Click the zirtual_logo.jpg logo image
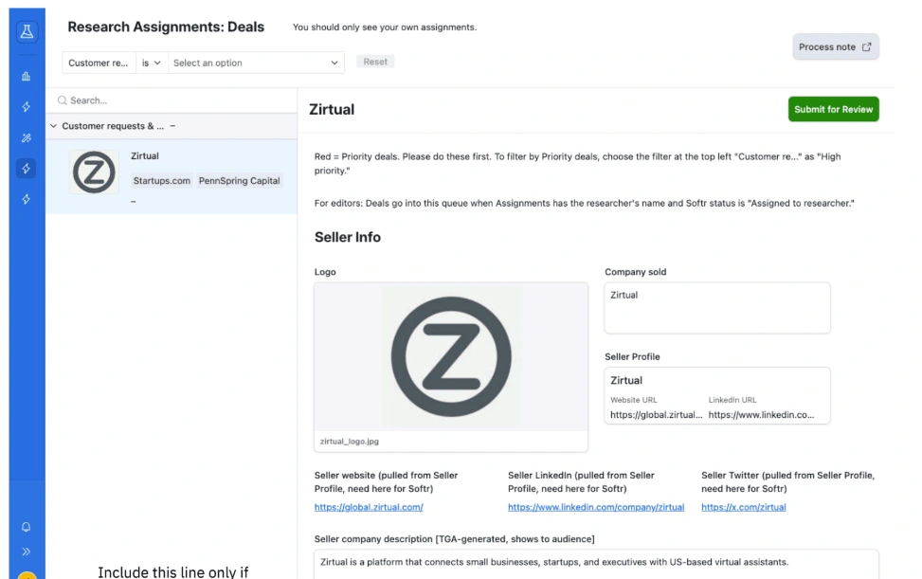This screenshot has width=922, height=579. 451,357
